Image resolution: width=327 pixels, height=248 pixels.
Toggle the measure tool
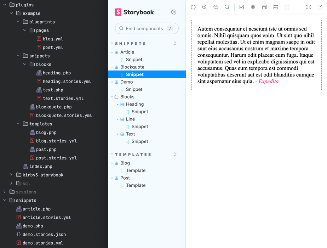point(276,7)
